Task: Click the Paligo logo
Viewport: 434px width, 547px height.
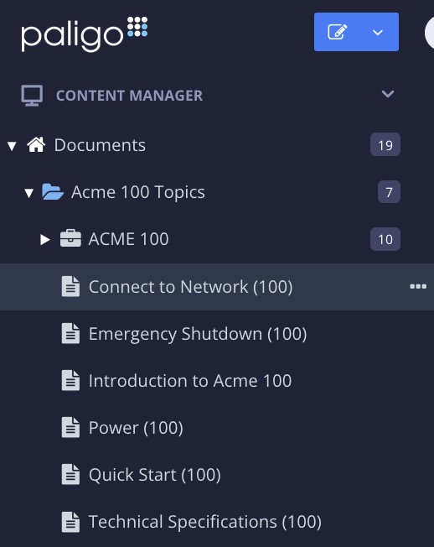Action: point(85,34)
